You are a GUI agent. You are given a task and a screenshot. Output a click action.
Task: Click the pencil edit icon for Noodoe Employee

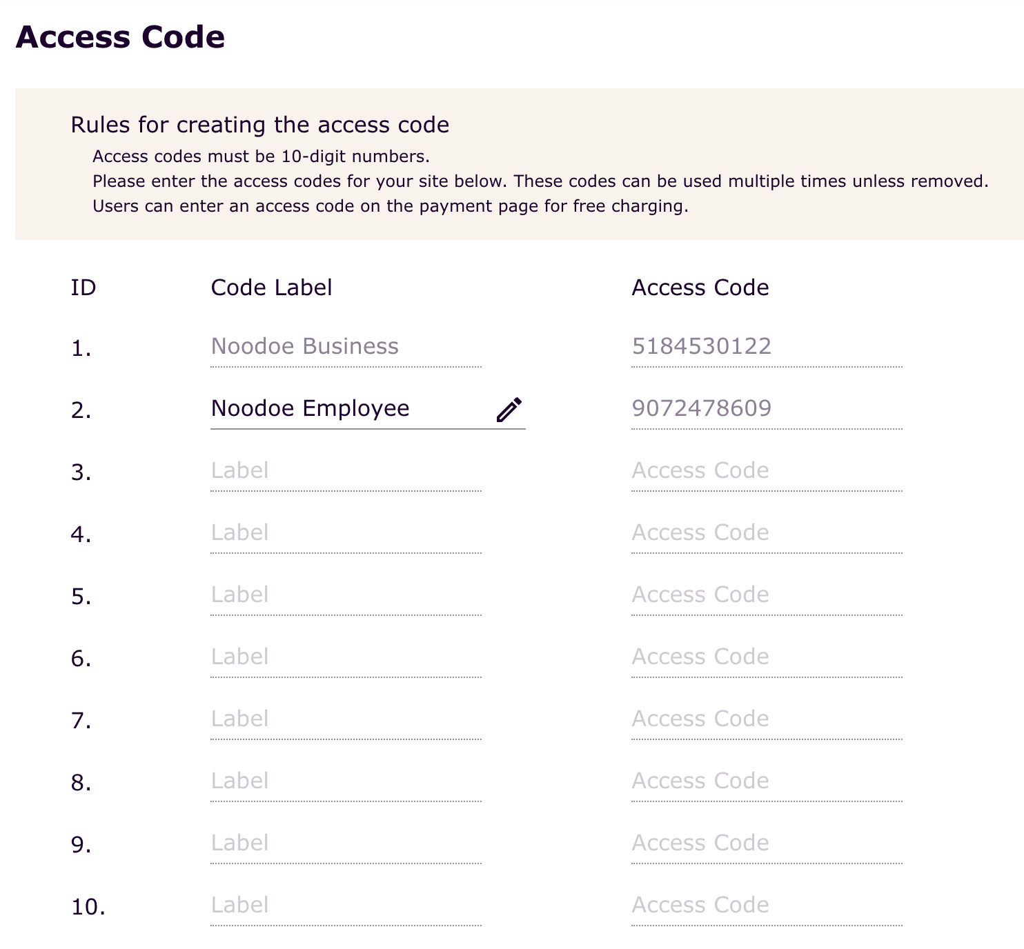pos(509,409)
